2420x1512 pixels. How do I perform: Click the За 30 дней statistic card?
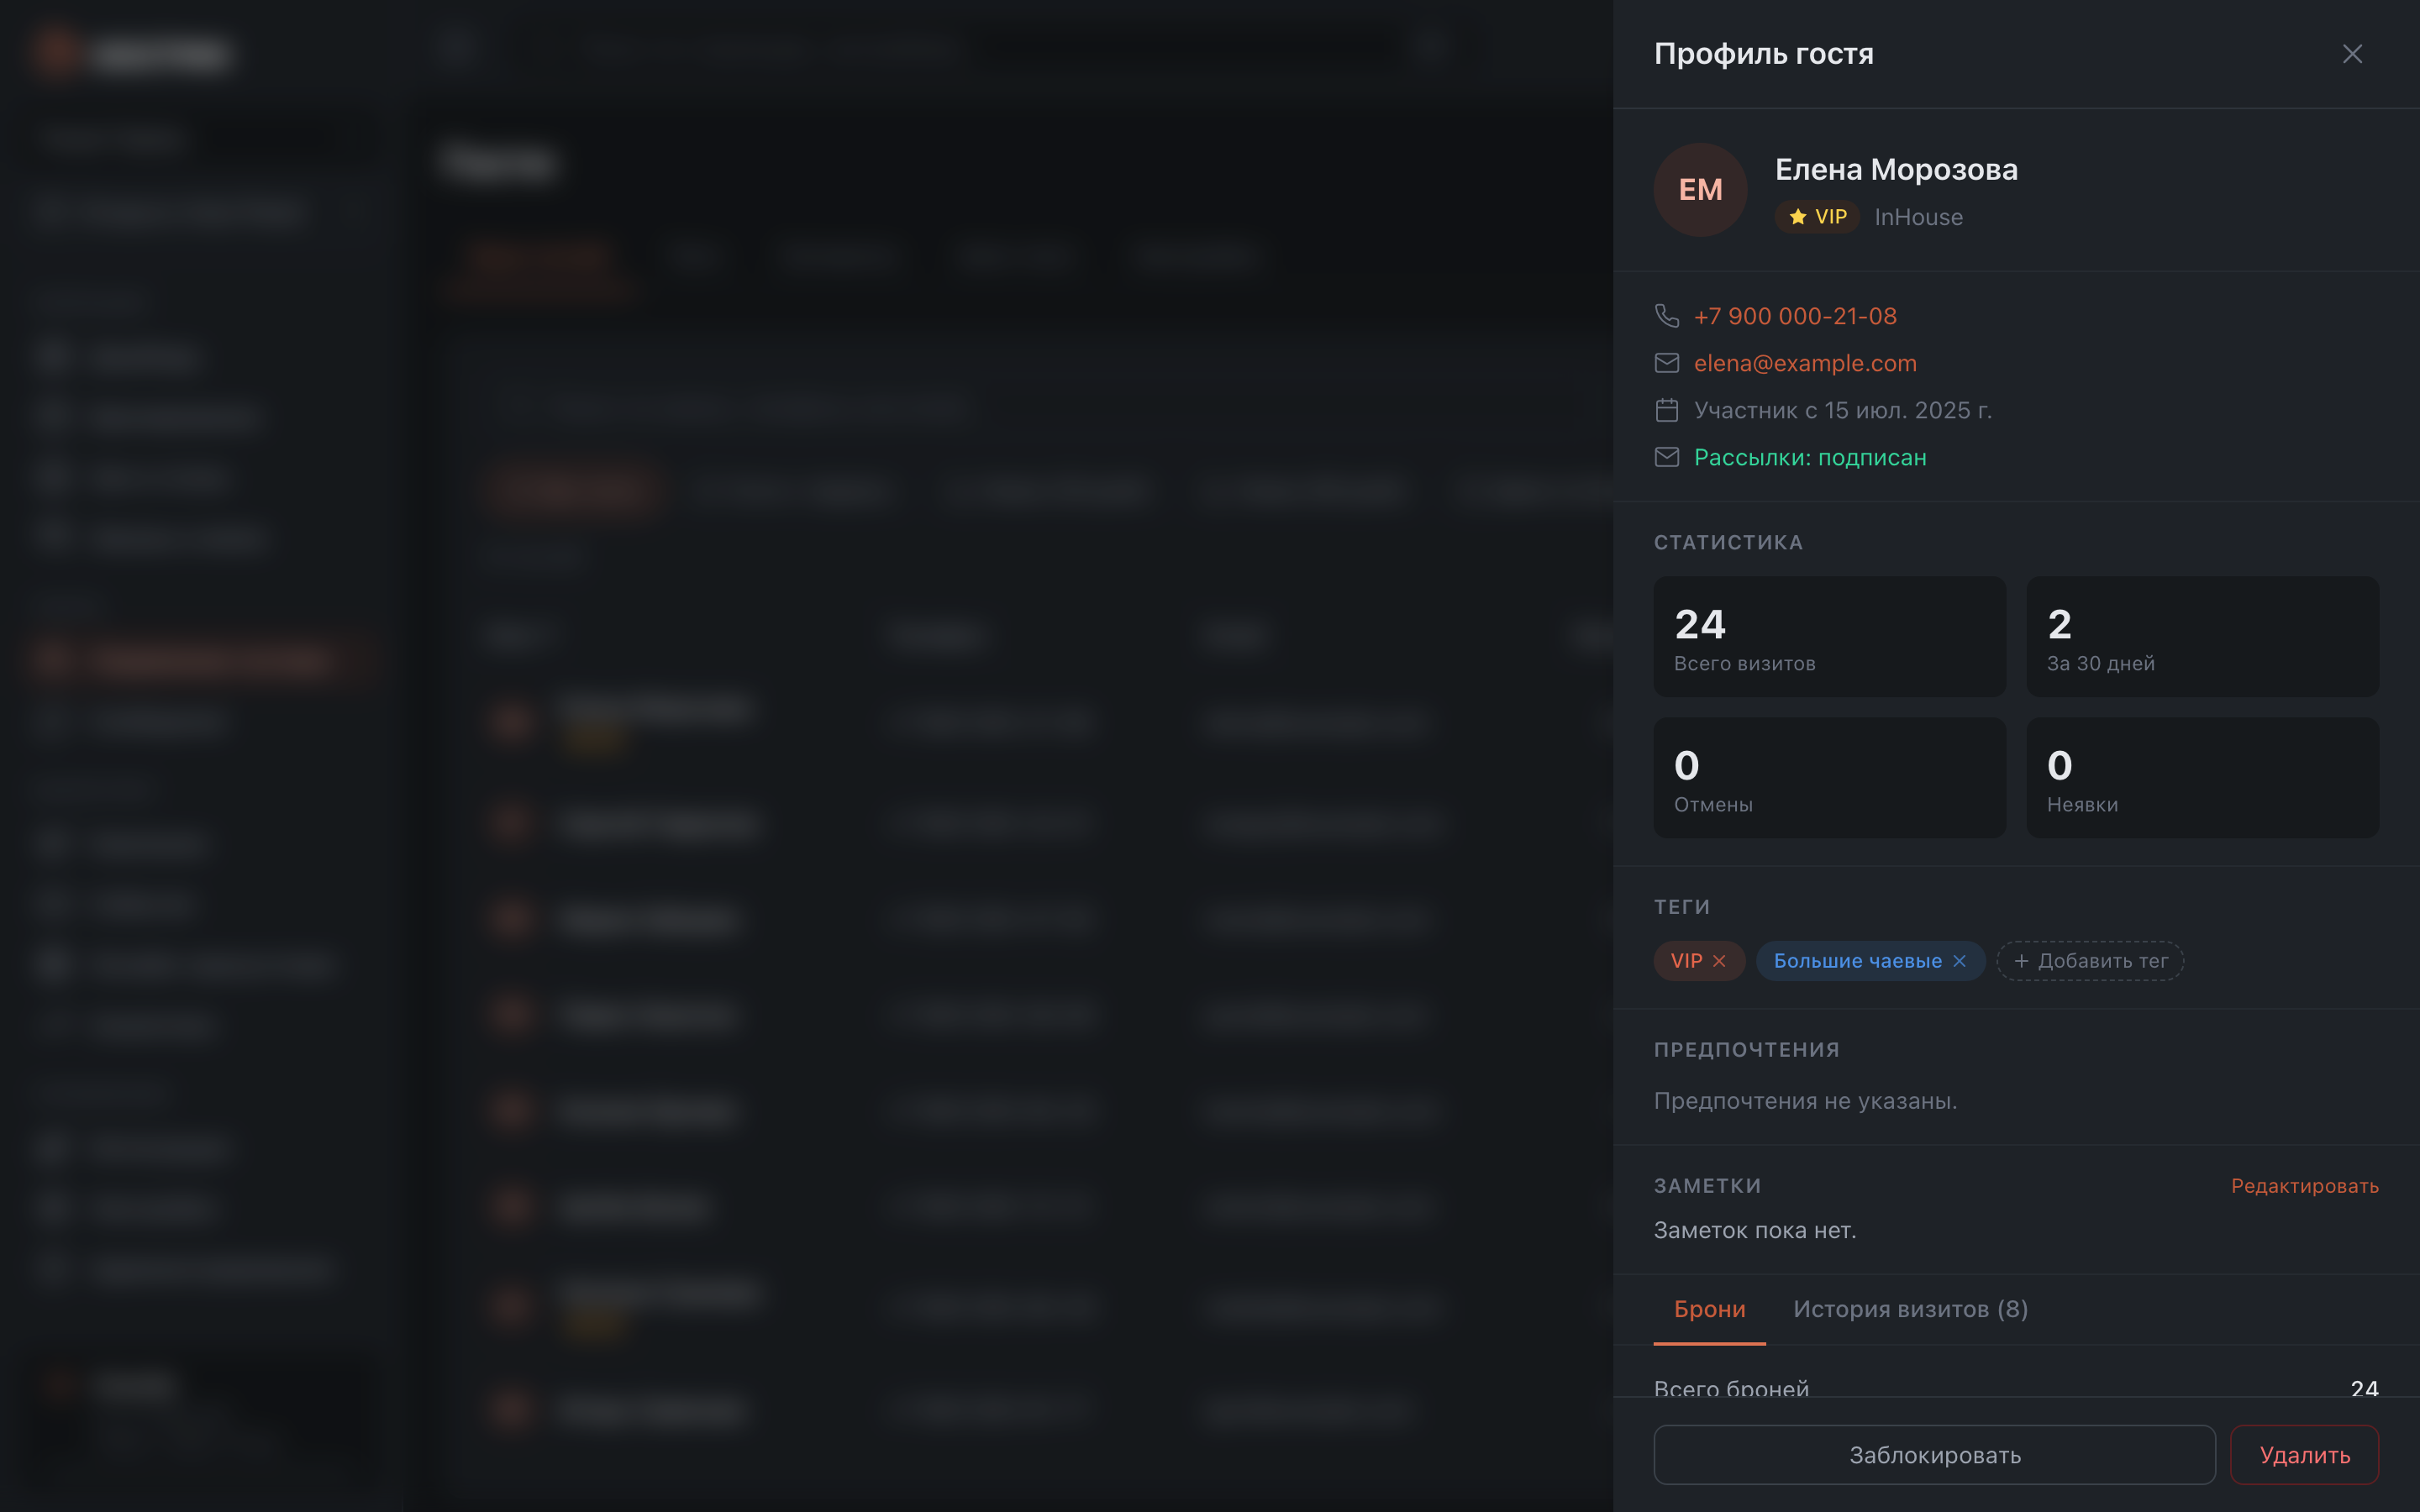(2202, 637)
